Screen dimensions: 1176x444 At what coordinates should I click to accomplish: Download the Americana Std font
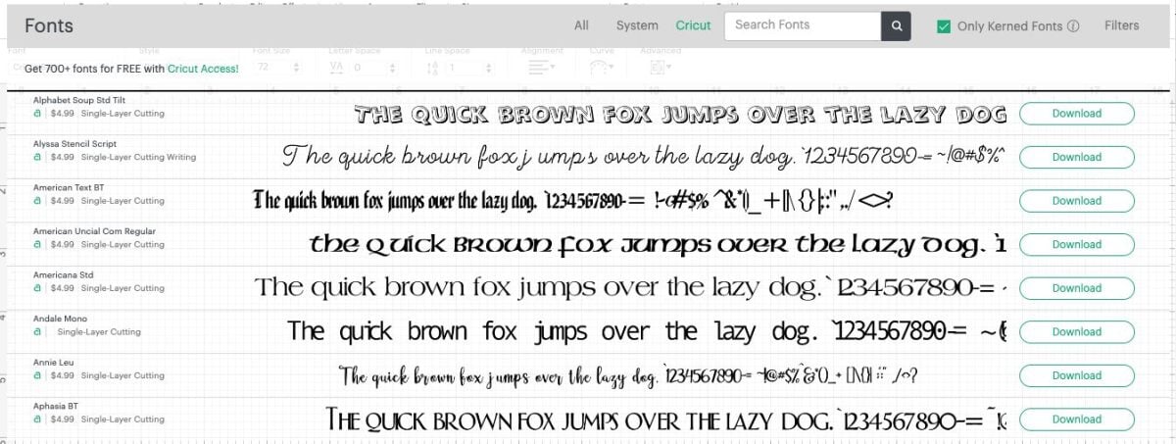1077,288
